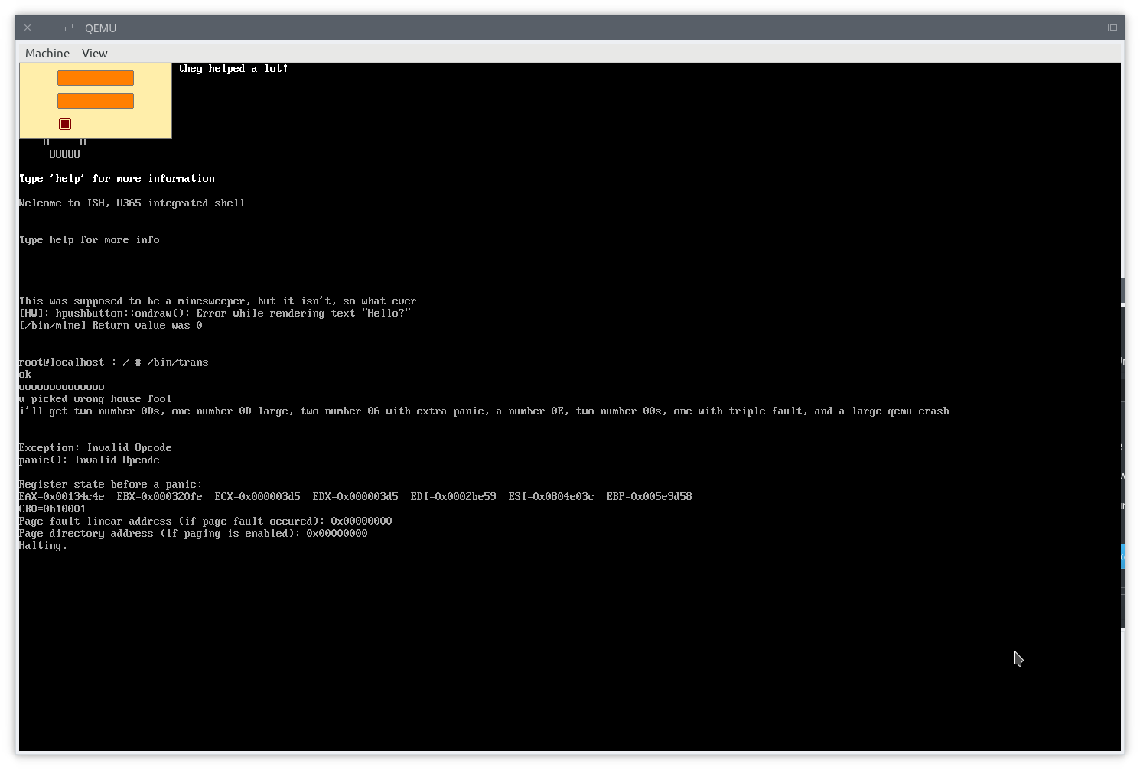
Task: Click the ECX=0x000003d5 register value
Action: [x=258, y=496]
